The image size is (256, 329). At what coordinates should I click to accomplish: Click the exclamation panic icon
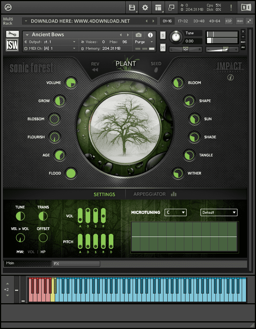(231, 8)
